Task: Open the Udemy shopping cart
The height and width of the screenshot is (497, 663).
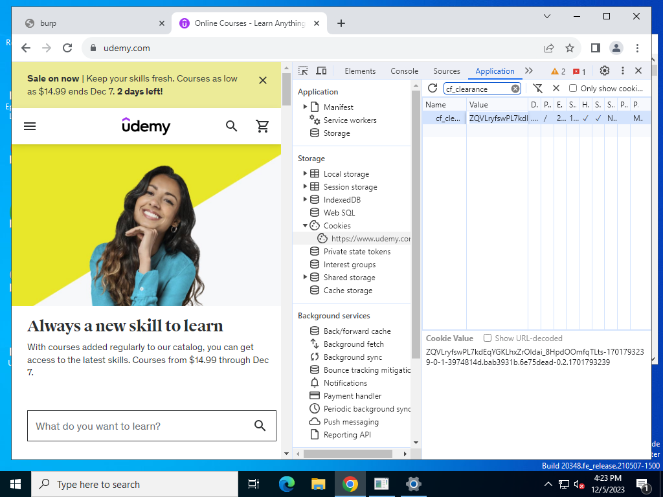Action: click(x=262, y=126)
